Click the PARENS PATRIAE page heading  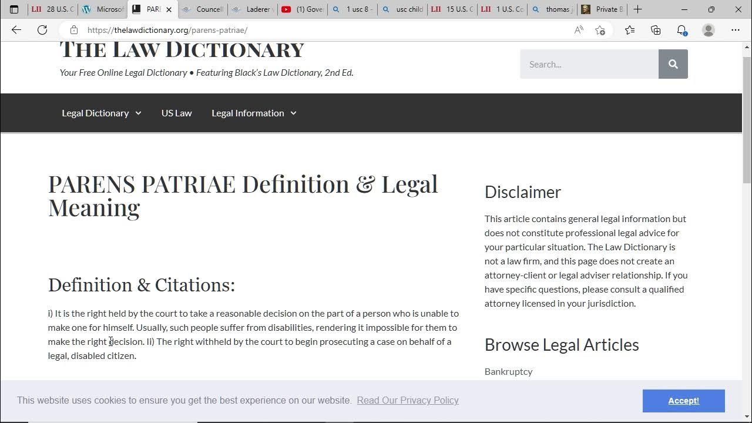click(x=243, y=196)
